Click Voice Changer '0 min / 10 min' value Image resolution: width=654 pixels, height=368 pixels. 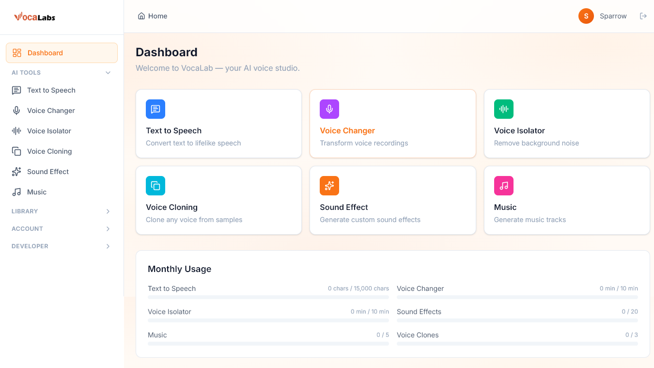tap(619, 288)
